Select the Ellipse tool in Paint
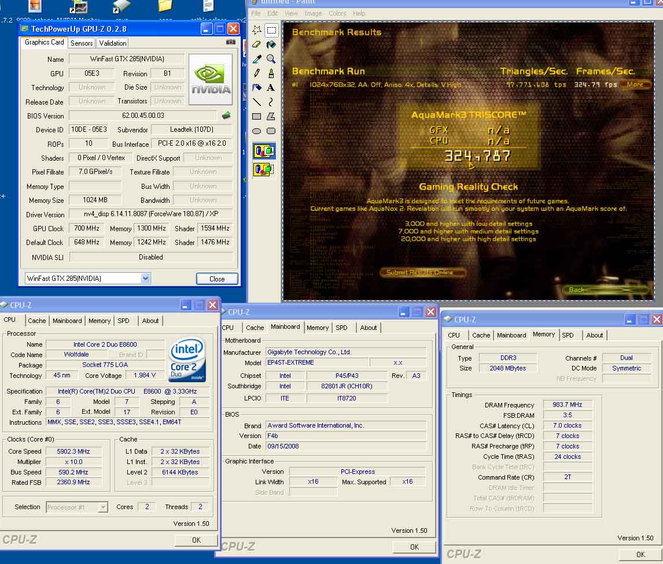 [x=257, y=131]
